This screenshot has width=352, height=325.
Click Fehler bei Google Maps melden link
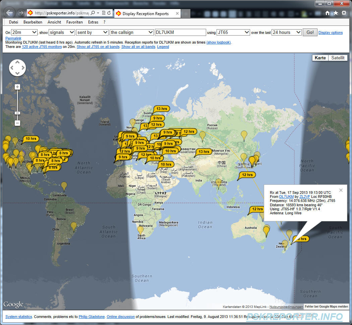tap(327, 306)
